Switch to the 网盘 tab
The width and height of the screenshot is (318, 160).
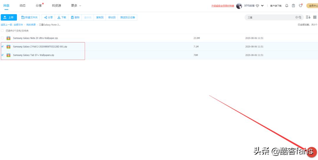6,6
